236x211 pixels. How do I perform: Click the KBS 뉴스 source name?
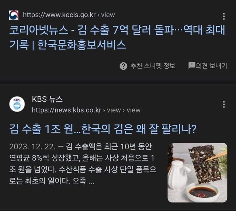47,99
